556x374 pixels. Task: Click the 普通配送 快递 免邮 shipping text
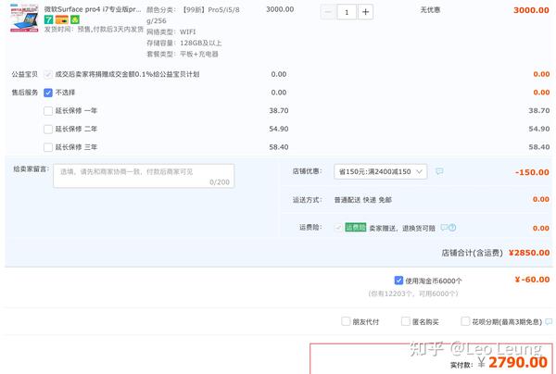[362, 200]
